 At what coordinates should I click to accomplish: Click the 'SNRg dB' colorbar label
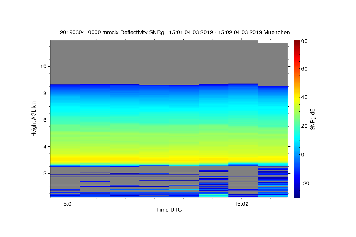point(312,118)
